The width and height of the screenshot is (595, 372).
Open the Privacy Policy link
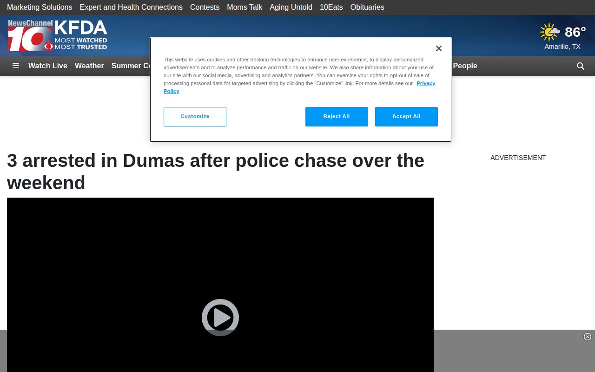tap(426, 83)
